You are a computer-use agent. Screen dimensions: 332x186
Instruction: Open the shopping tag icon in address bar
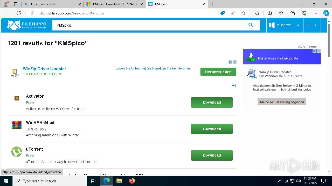click(223, 13)
